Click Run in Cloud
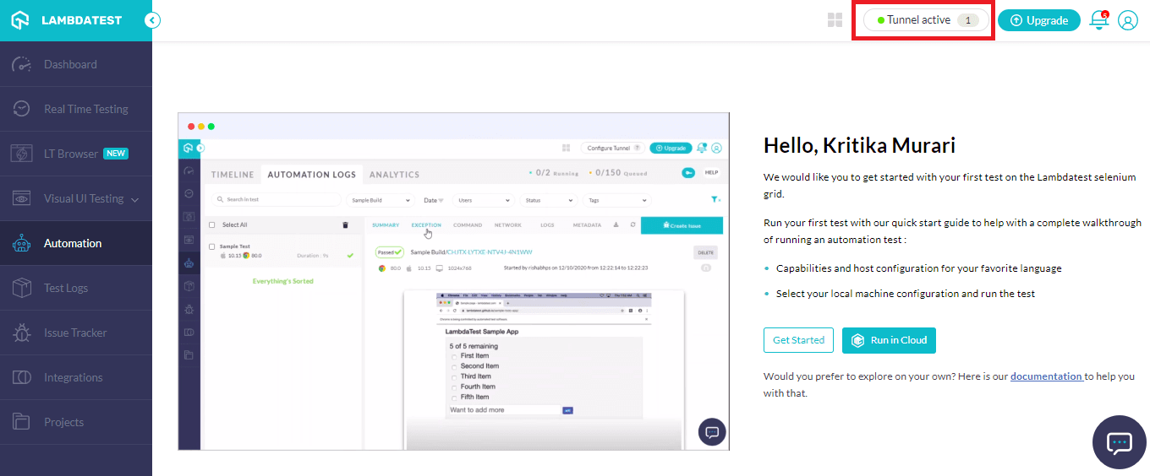The height and width of the screenshot is (476, 1150). pyautogui.click(x=889, y=340)
